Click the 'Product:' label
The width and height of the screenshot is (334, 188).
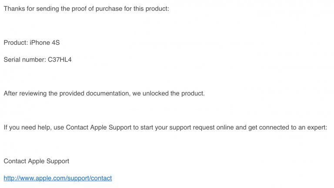16,43
